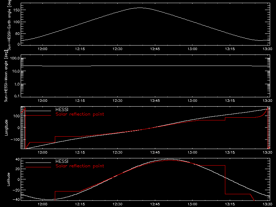Click the red 'Solar reflection point' legend in Longitude plot
This screenshot has height=207, width=276.
click(x=80, y=114)
